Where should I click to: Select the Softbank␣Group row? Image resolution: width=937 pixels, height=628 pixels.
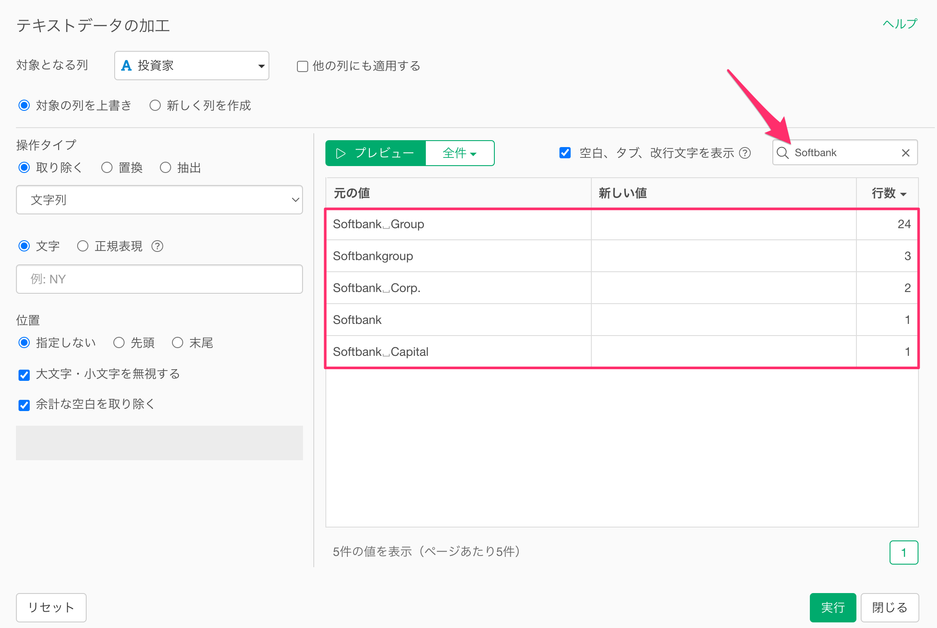pos(622,224)
